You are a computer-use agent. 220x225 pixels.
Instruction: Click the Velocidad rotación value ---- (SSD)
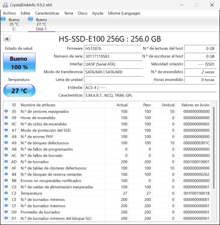coord(200,64)
